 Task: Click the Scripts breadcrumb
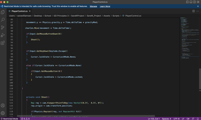116,16
